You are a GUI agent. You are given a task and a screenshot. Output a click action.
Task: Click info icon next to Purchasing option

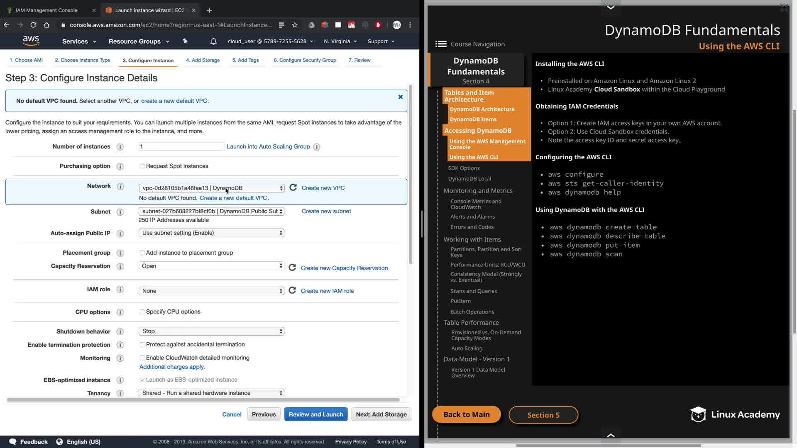click(120, 166)
